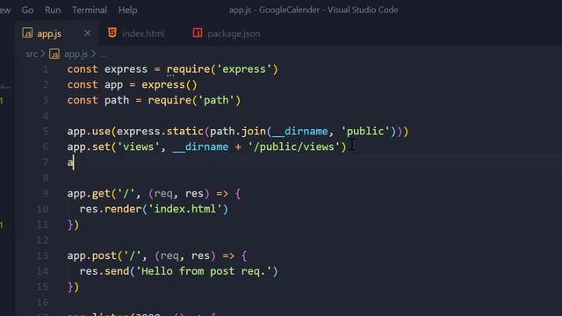Viewport: 562px width, 316px height.
Task: Click the '/public/views' string
Action: coord(294,147)
